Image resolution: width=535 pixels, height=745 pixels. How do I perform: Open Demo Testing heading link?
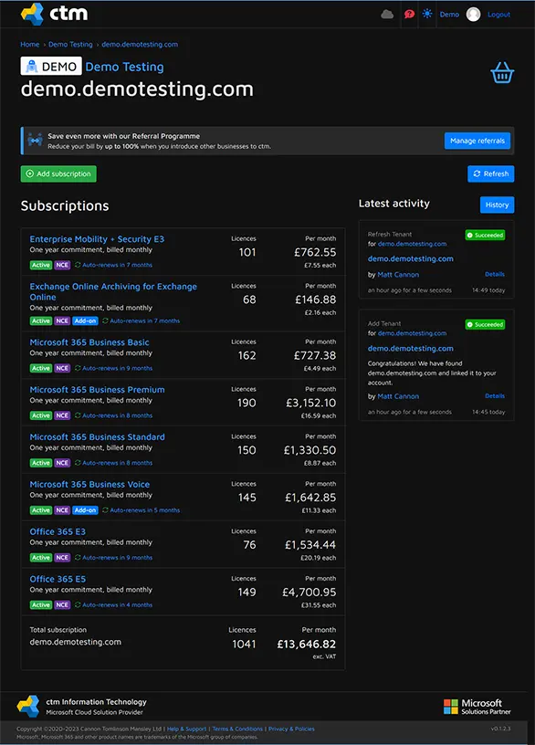[124, 67]
